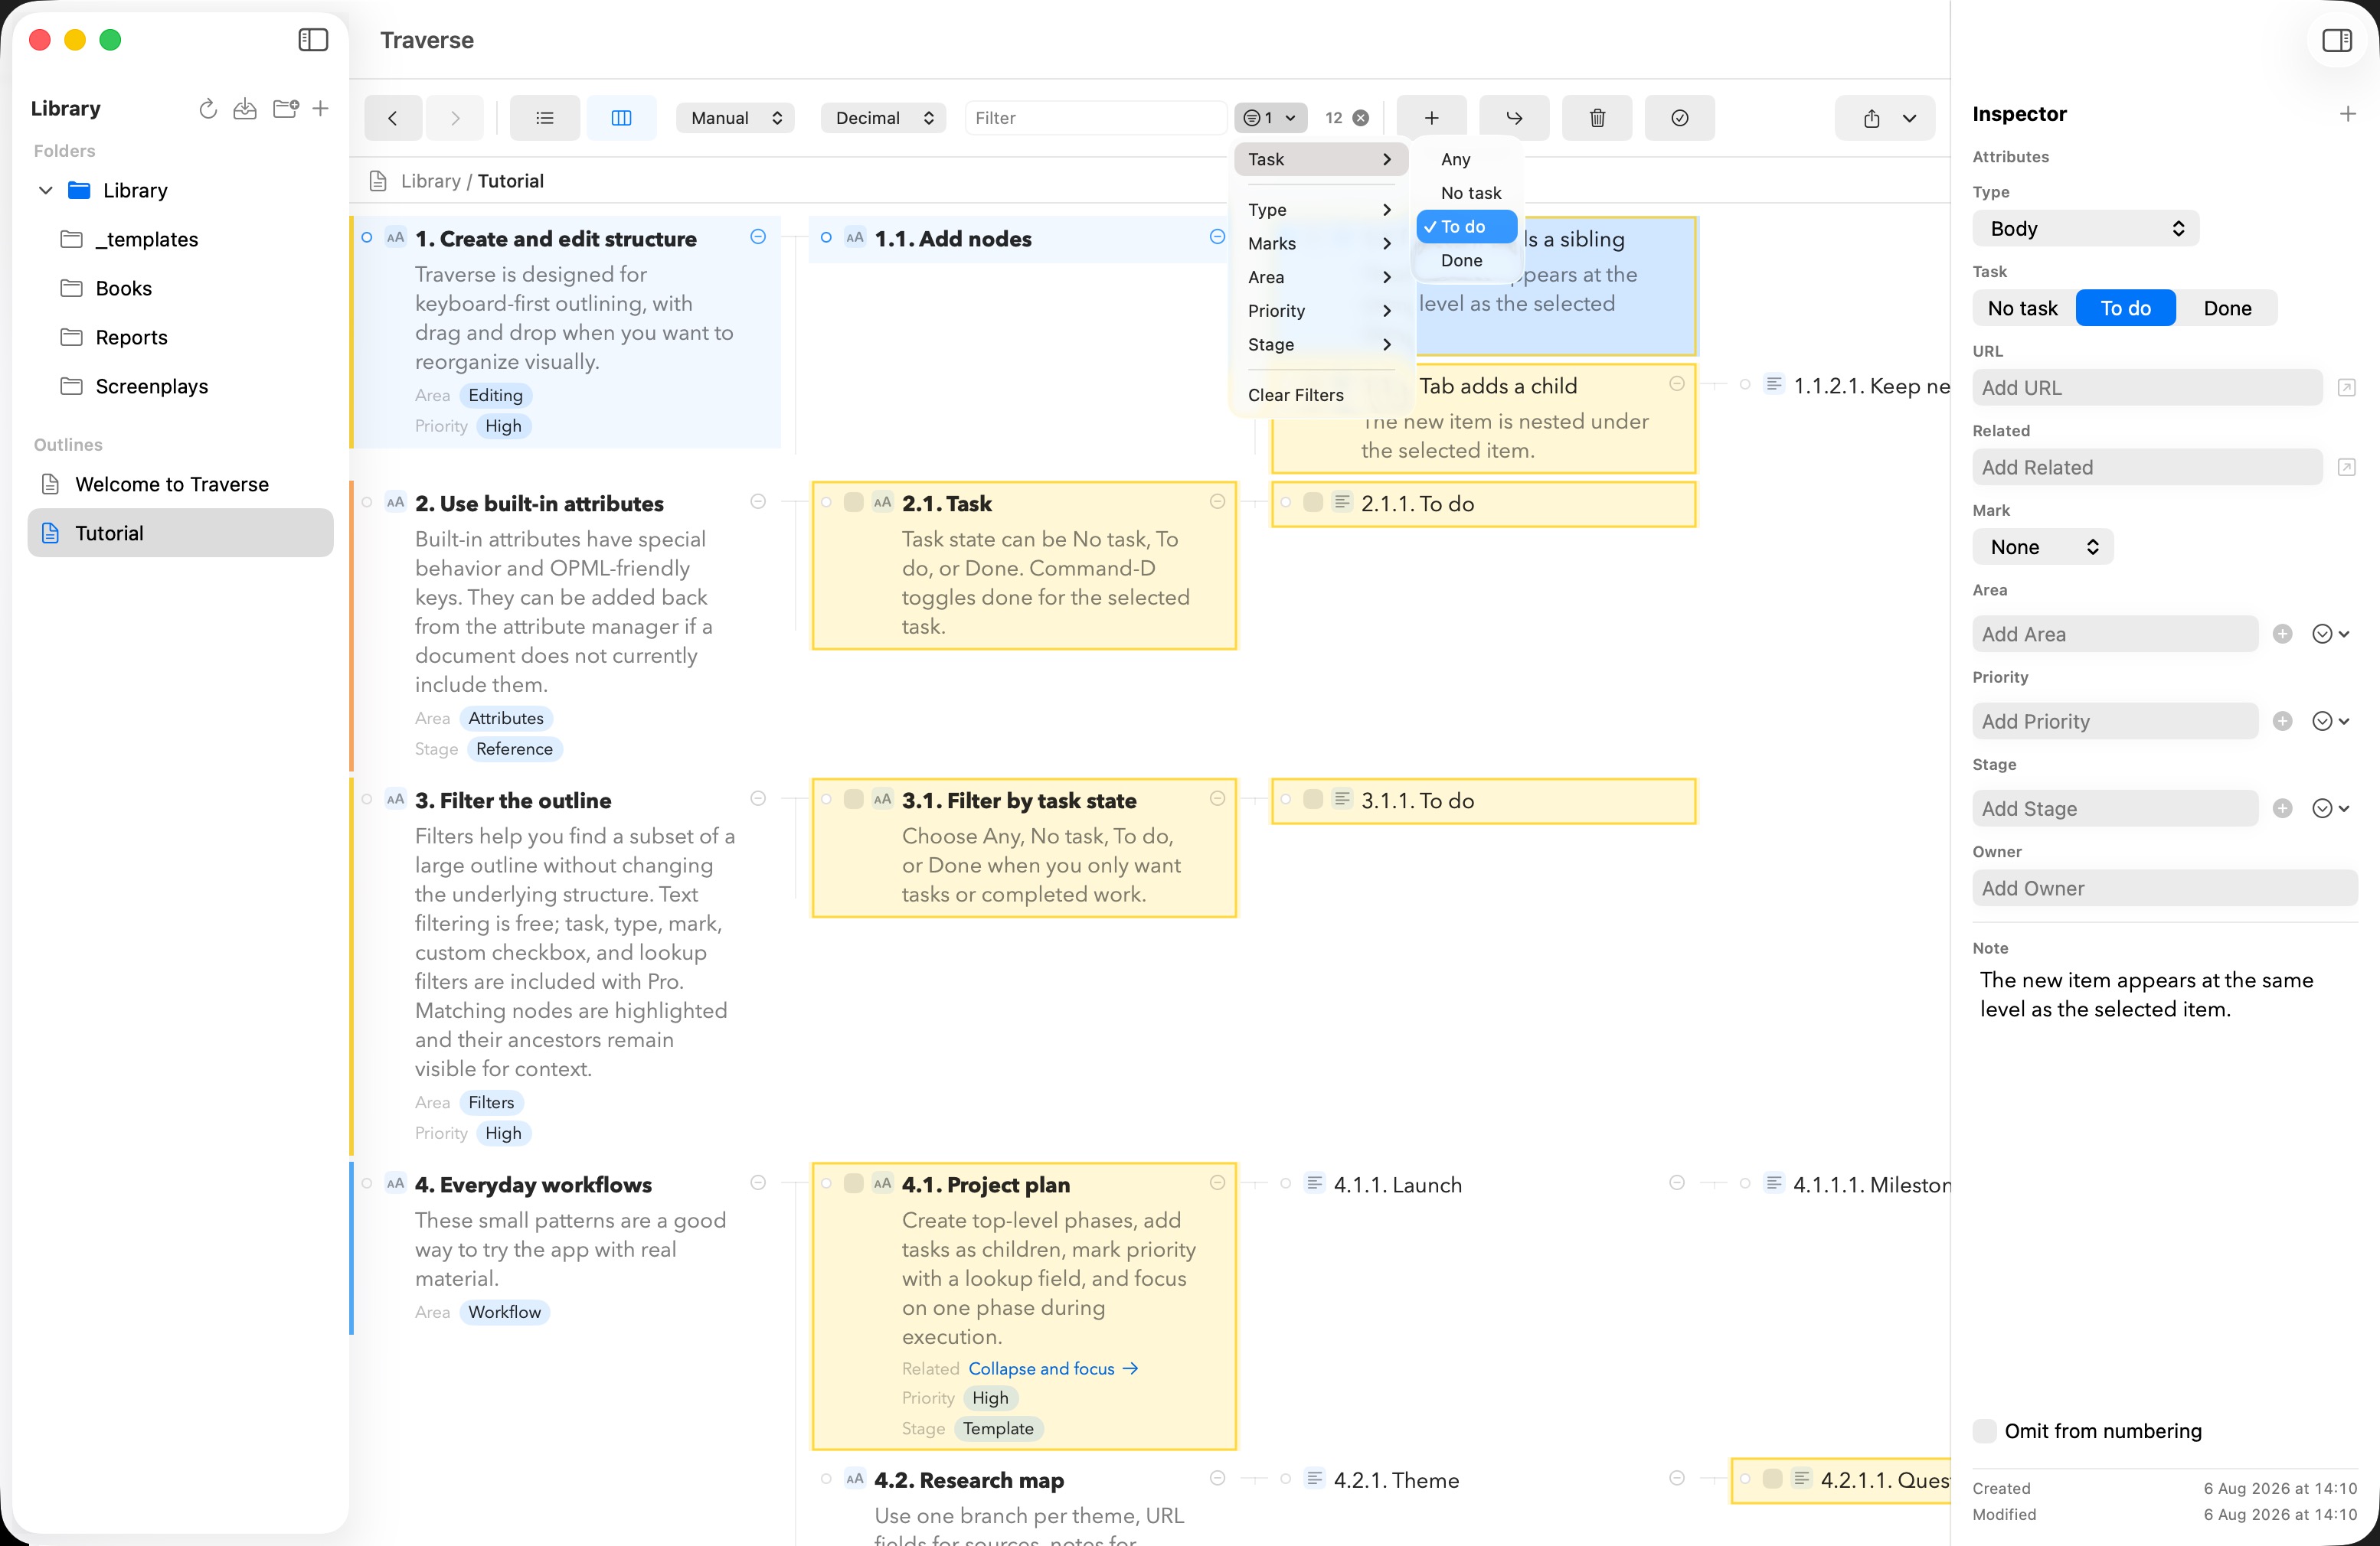Open the Manual sort dropdown
2380x1546 pixels.
click(735, 118)
